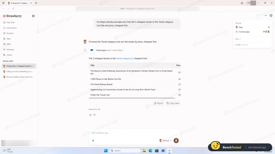Click Connect apps
The width and height of the screenshot is (275, 154).
[x=244, y=32]
